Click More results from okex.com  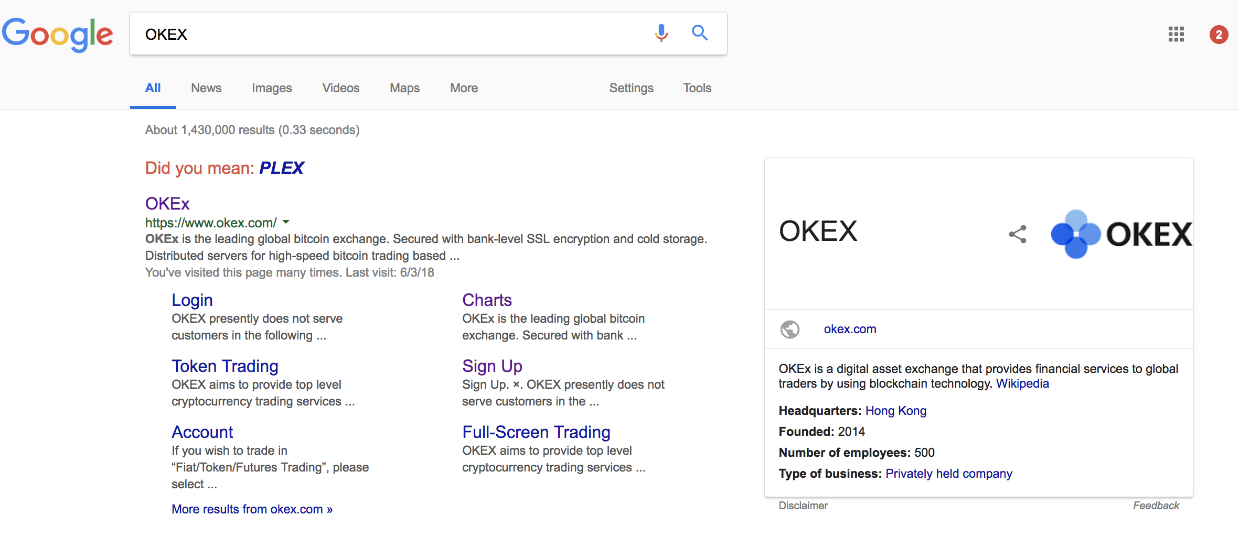(x=252, y=509)
